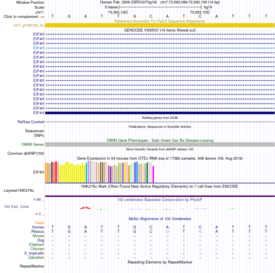Open the OMIM Gene Phenotypes track title
Viewport: 275px width, 273px height.
[160, 140]
